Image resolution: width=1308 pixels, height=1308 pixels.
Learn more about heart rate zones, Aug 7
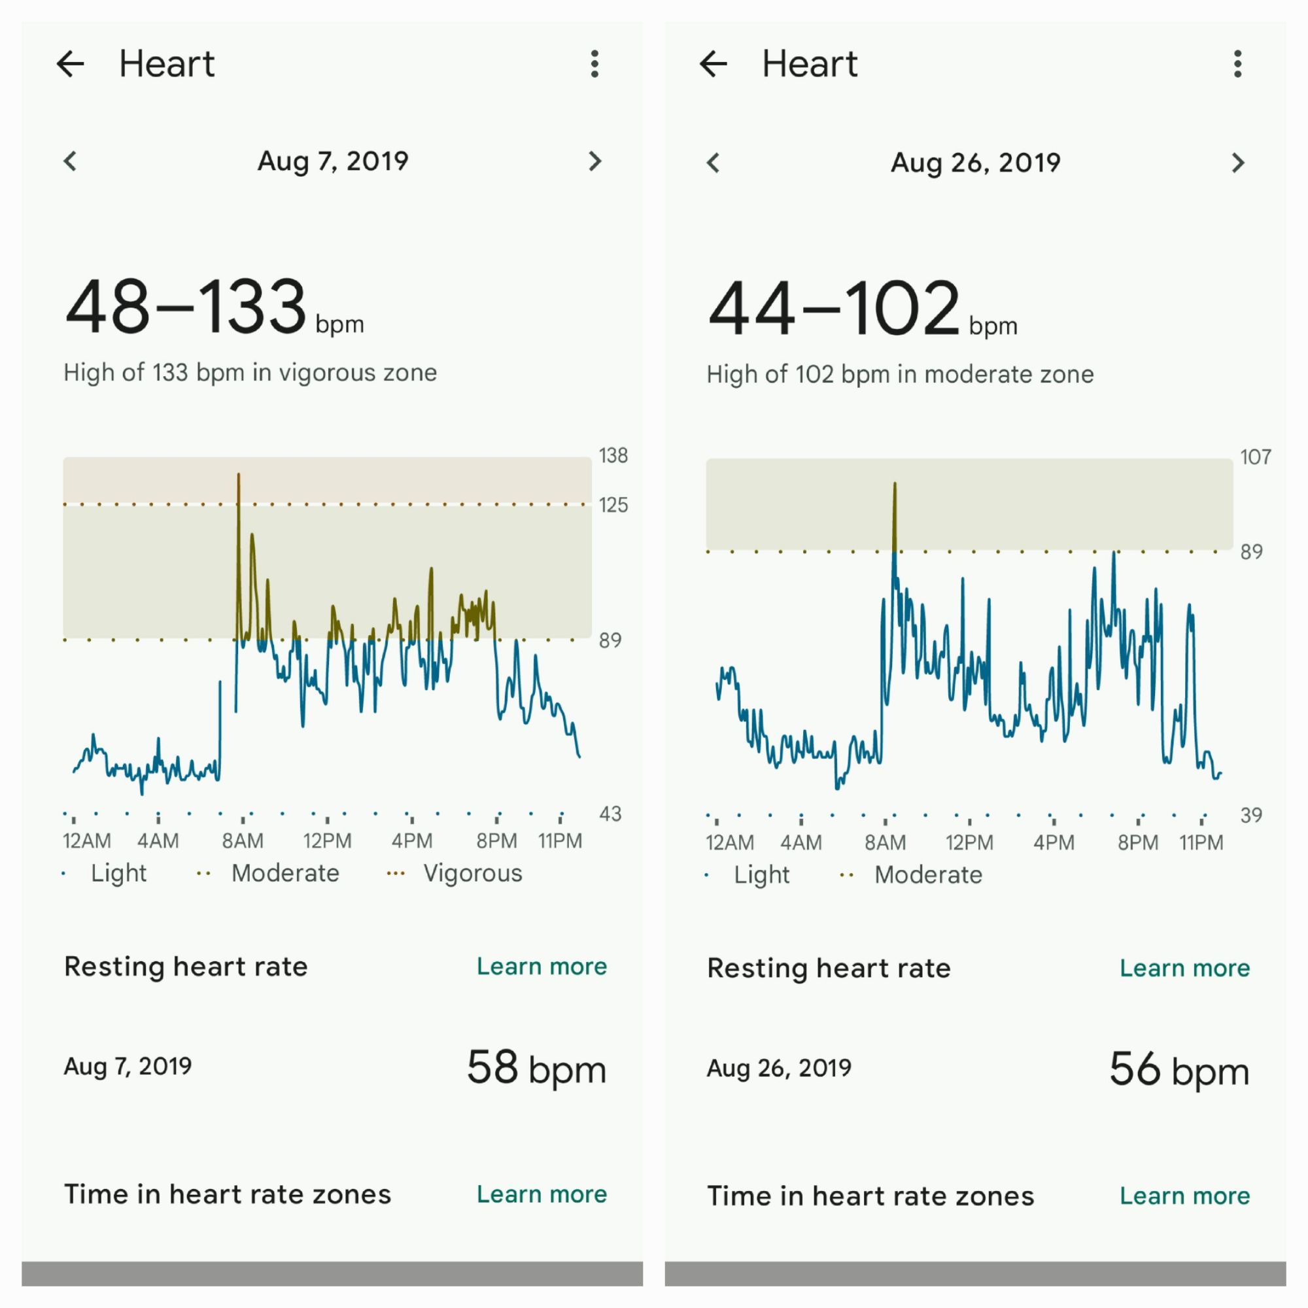(x=541, y=1194)
